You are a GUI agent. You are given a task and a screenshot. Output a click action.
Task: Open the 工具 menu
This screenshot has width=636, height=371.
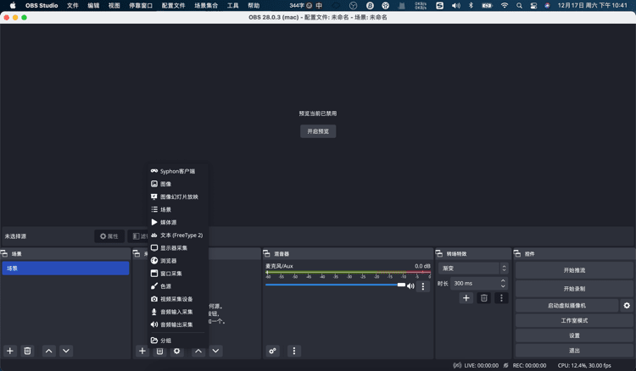pyautogui.click(x=233, y=6)
